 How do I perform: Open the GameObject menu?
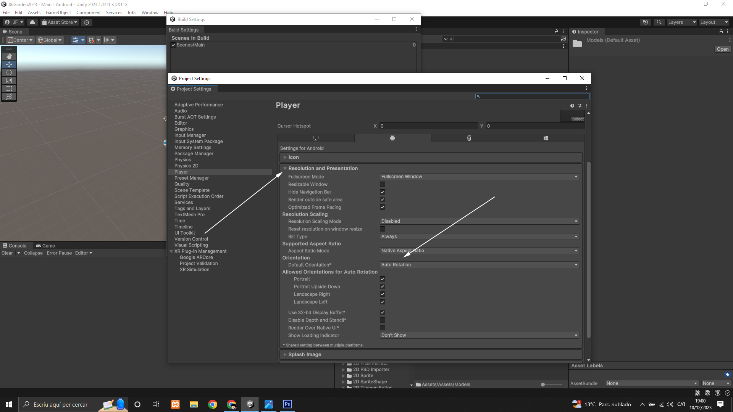[58, 13]
